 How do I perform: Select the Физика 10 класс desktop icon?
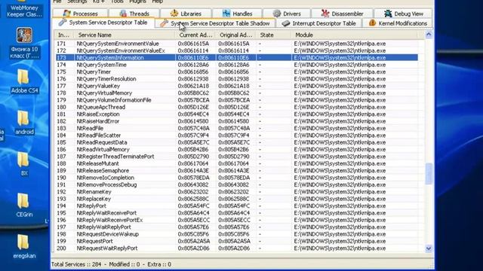point(24,43)
